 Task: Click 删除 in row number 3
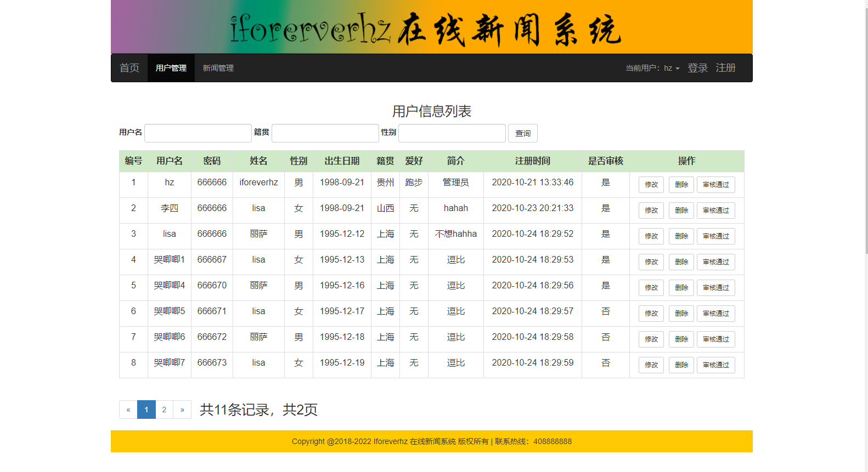pyautogui.click(x=681, y=236)
